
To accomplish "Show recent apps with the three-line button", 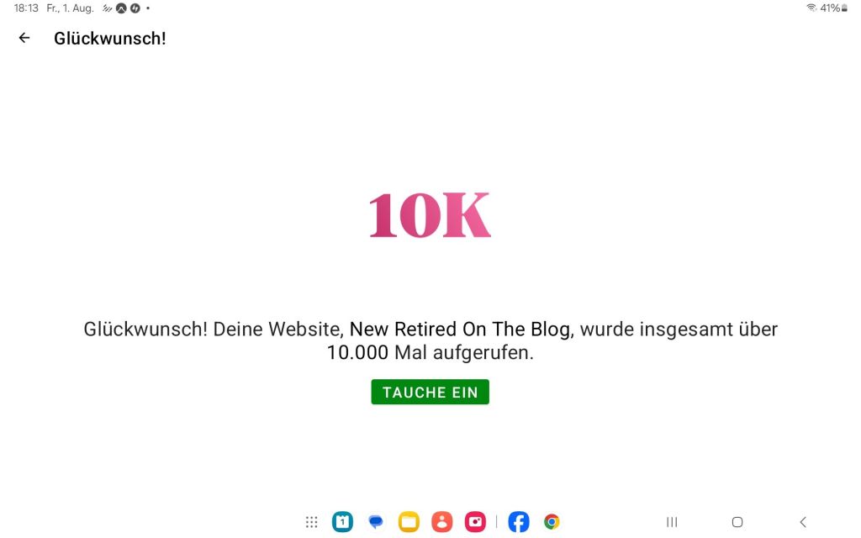I will pyautogui.click(x=672, y=521).
